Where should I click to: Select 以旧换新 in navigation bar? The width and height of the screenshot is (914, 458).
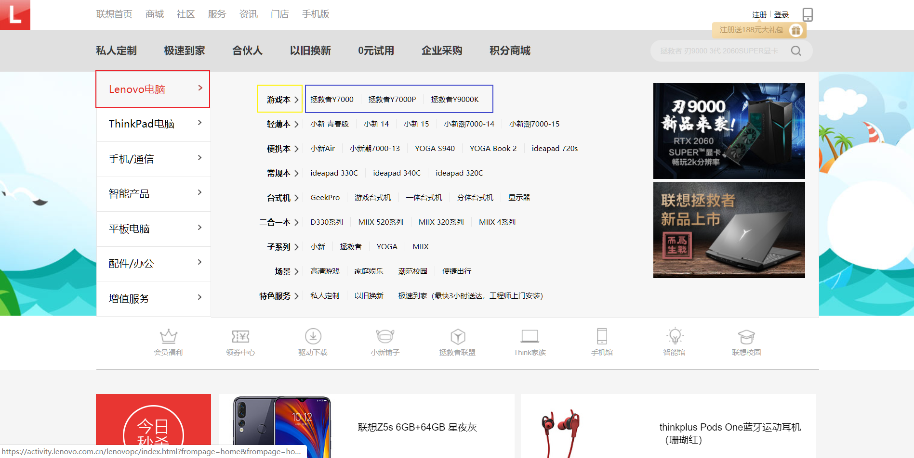click(310, 51)
